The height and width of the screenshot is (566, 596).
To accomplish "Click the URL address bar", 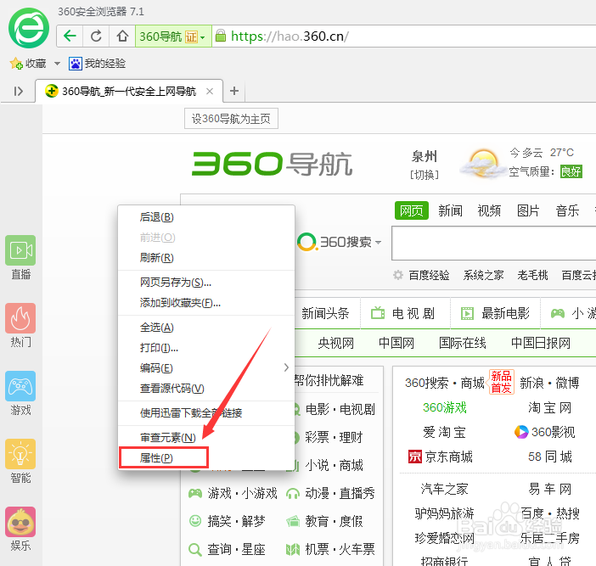I will coord(403,36).
